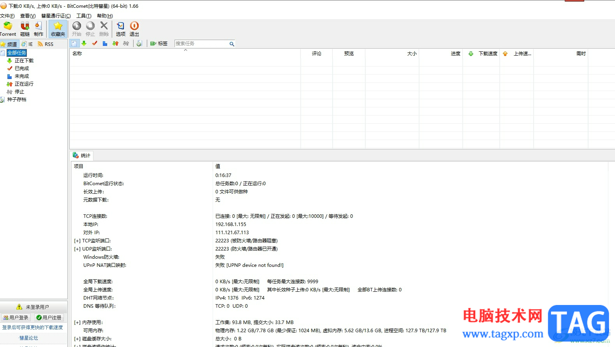This screenshot has width=615, height=347.
Task: Filter downloading tasks with green arrow icon
Action: tap(84, 44)
